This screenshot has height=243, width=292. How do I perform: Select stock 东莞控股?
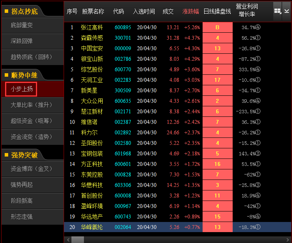click(x=92, y=174)
